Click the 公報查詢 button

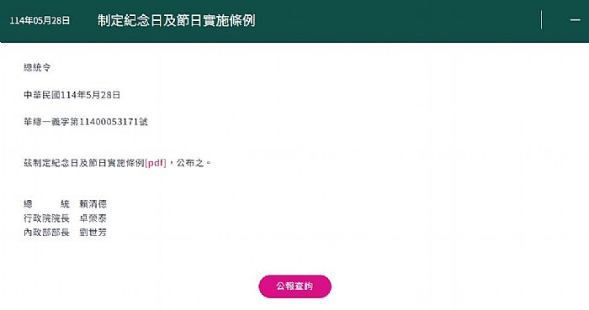[294, 286]
